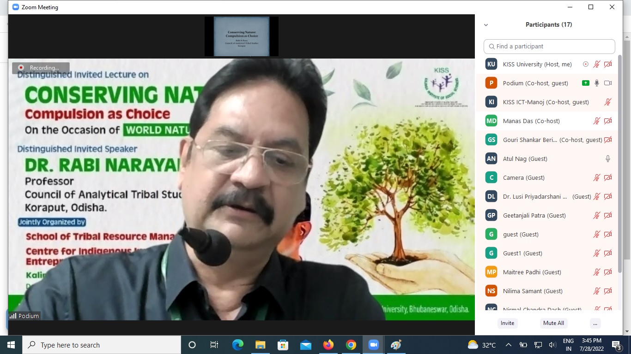631x354 pixels.
Task: Click the KU avatar of KISS University
Action: pos(491,64)
